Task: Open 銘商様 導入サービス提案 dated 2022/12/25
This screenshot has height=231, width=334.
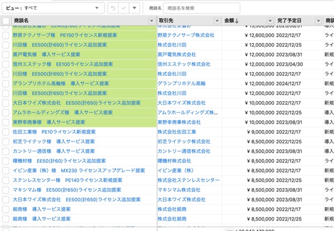Action: [x=42, y=219]
